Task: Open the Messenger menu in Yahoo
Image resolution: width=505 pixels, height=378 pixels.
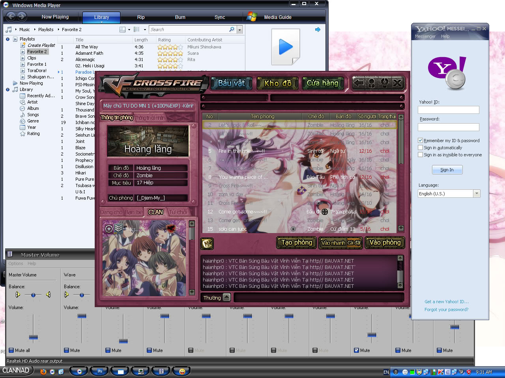Action: click(x=425, y=36)
